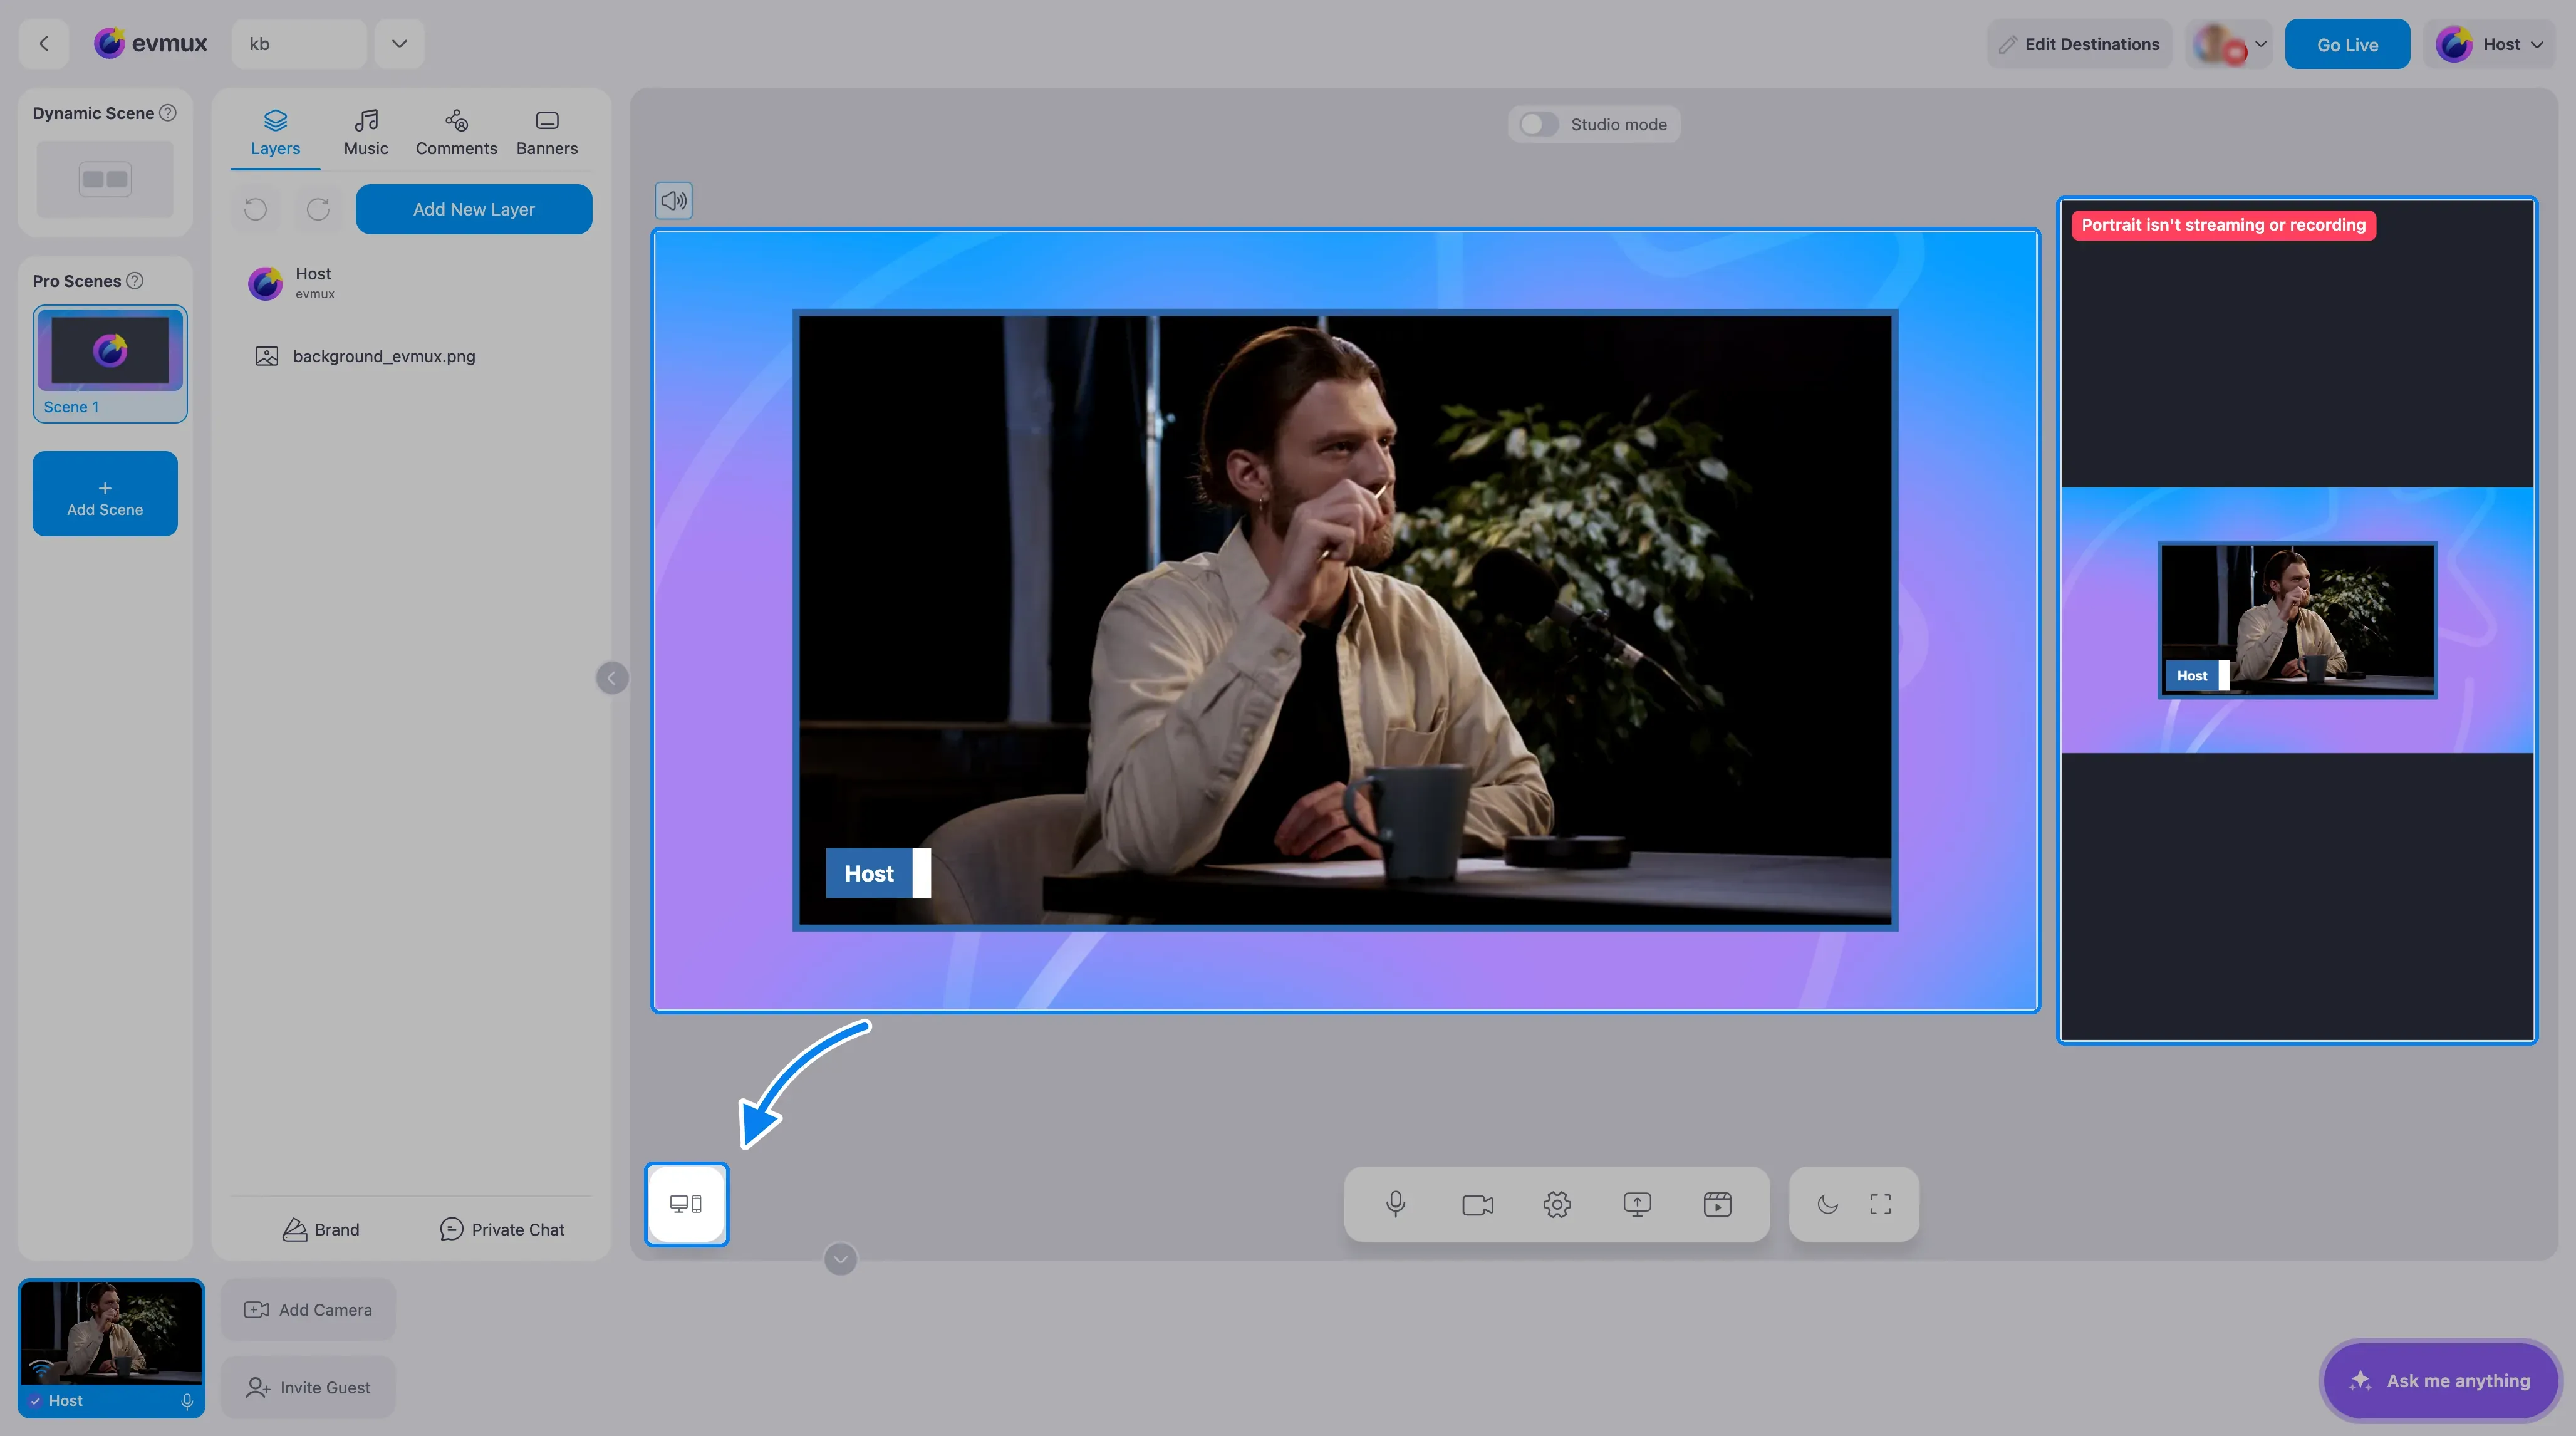Click the back arrow beside evmux logo
The width and height of the screenshot is (2576, 1436).
(x=44, y=44)
